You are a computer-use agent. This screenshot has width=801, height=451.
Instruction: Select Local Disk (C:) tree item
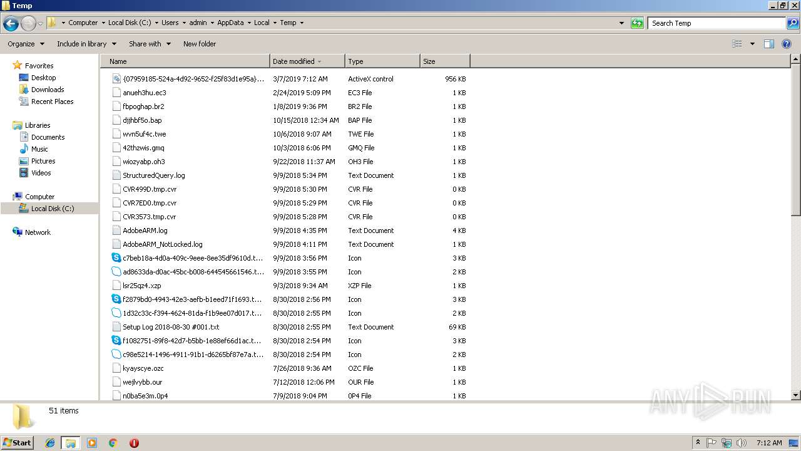(x=53, y=209)
